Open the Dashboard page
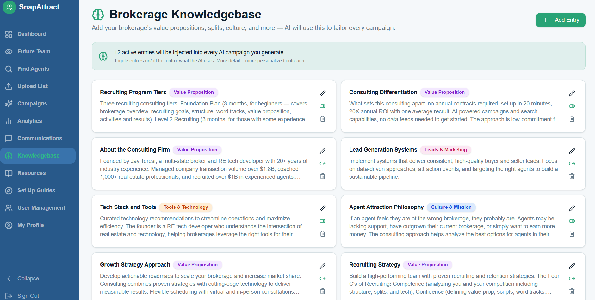 (x=38, y=34)
